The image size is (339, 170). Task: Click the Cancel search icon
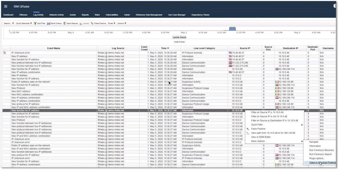pos(81,23)
